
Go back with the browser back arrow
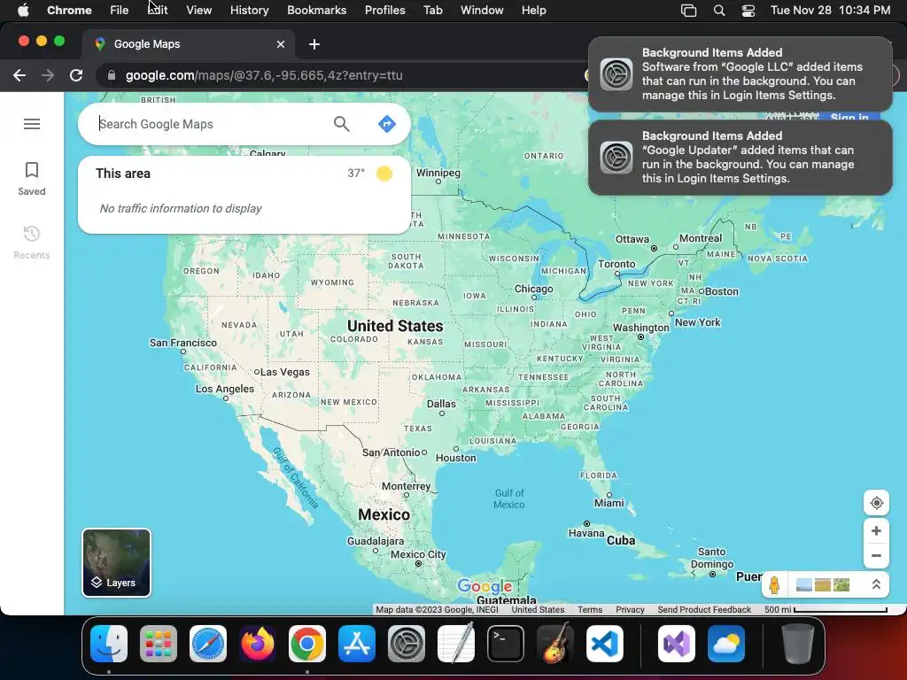pos(19,75)
